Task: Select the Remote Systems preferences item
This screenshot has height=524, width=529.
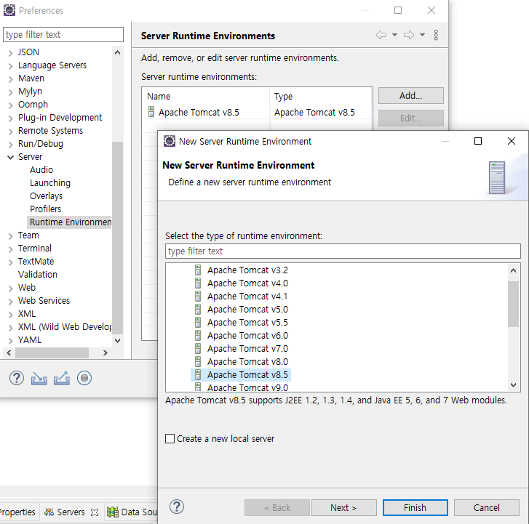Action: (x=51, y=131)
